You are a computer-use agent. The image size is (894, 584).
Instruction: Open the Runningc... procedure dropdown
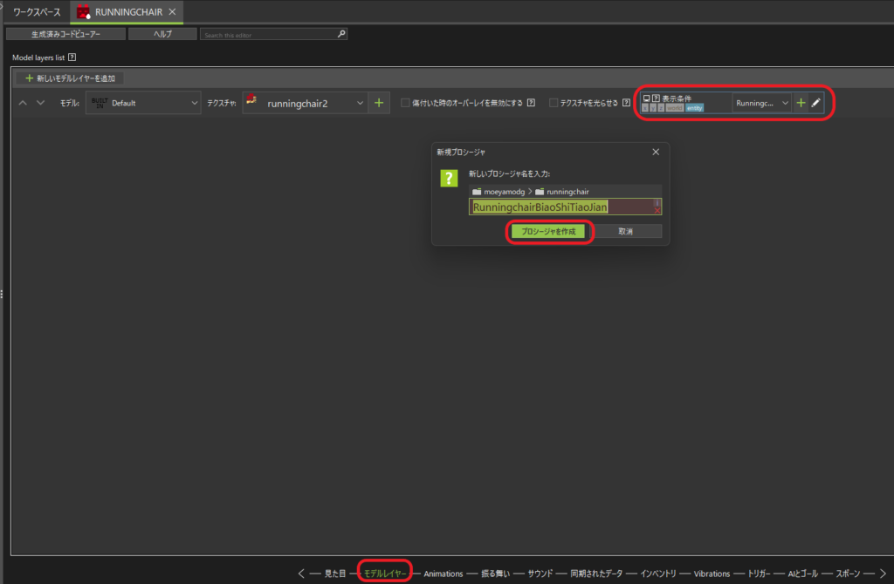click(x=761, y=103)
